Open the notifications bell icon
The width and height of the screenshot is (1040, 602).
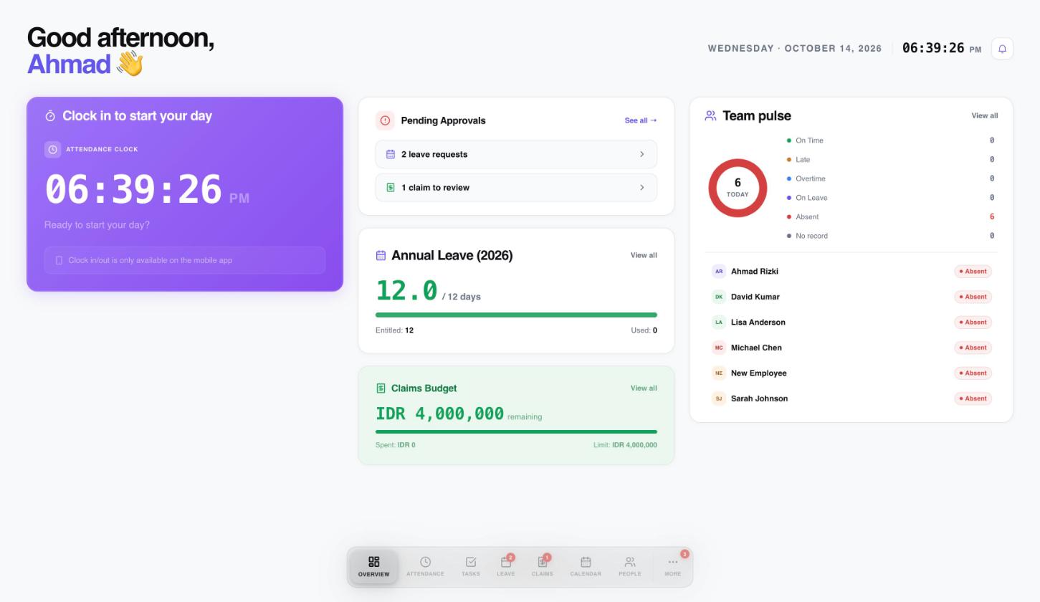point(1002,49)
